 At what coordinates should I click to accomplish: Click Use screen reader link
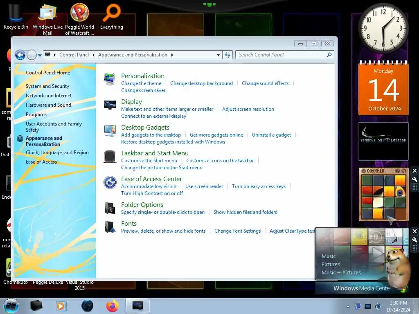204,186
